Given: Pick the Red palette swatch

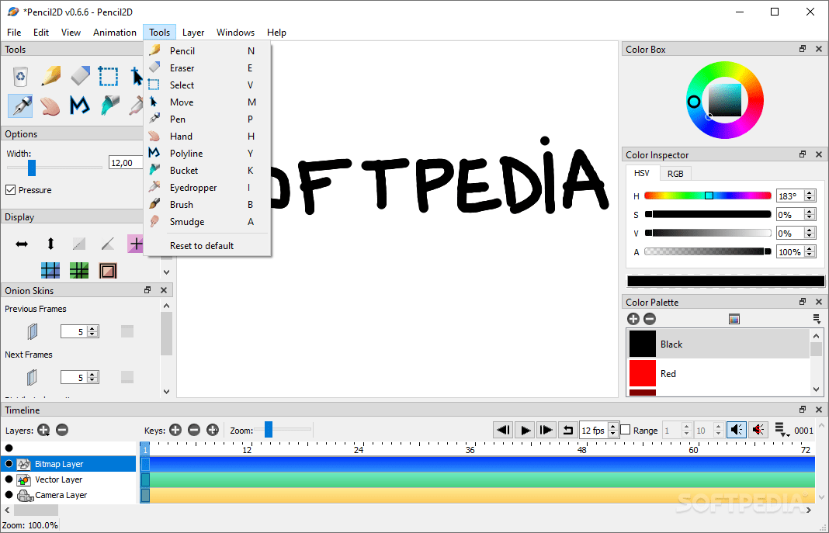Looking at the screenshot, I should pyautogui.click(x=643, y=373).
